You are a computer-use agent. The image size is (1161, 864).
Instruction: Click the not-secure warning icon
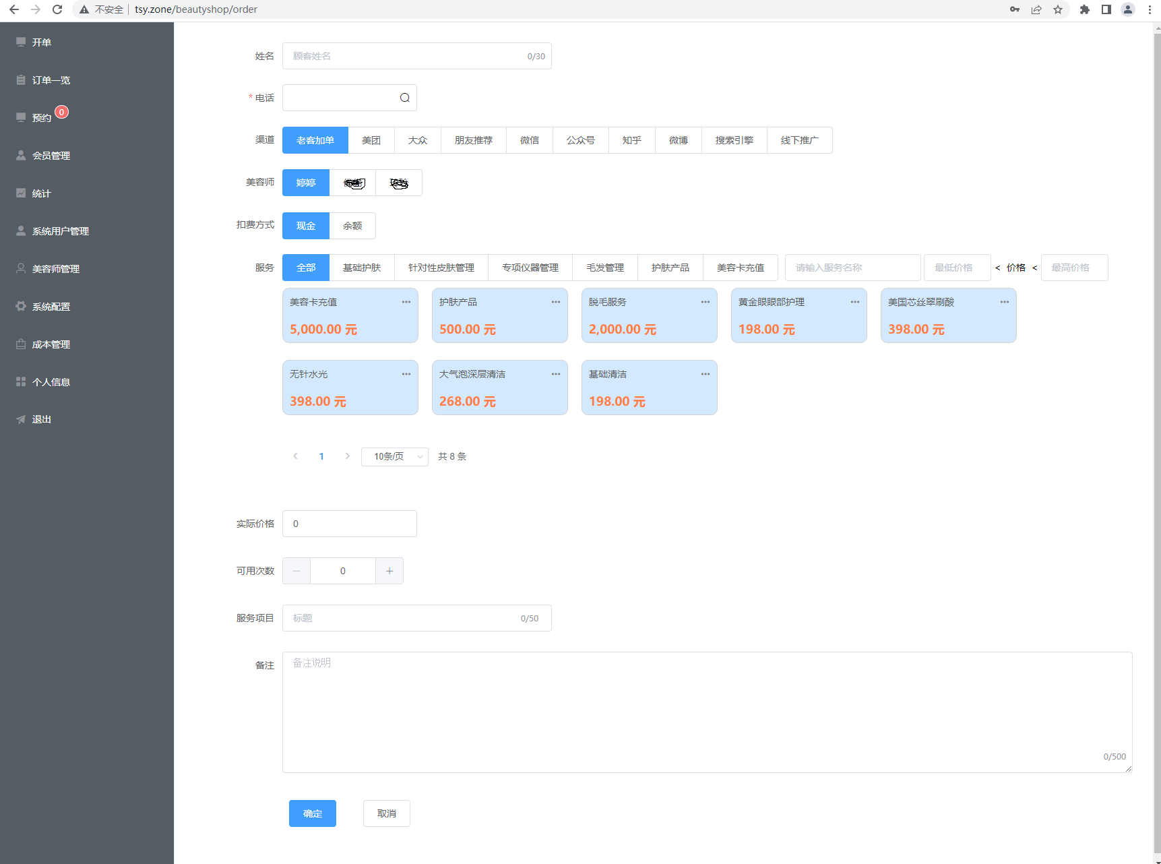(84, 9)
